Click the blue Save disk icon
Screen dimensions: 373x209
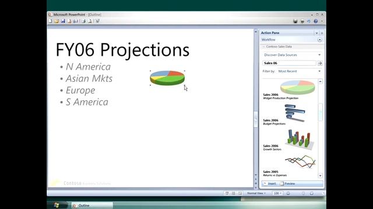click(63, 21)
